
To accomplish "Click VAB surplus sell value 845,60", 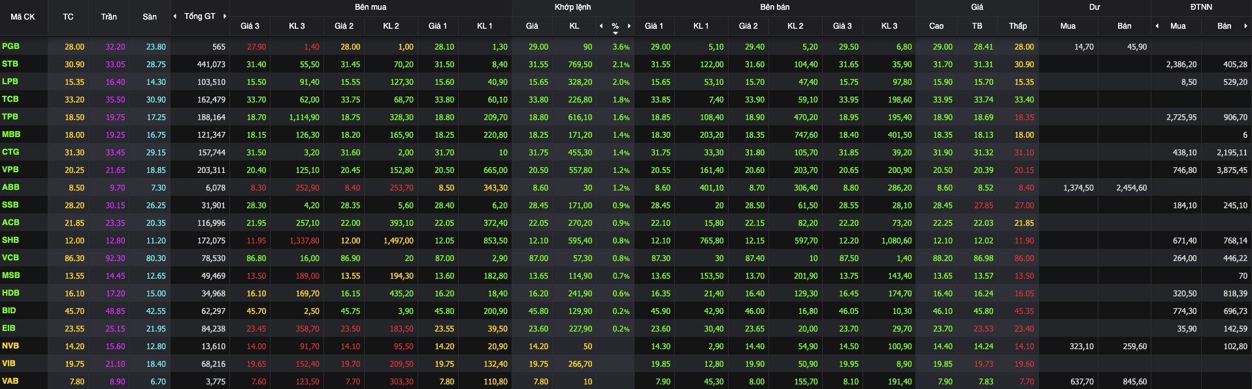I will (x=1135, y=382).
